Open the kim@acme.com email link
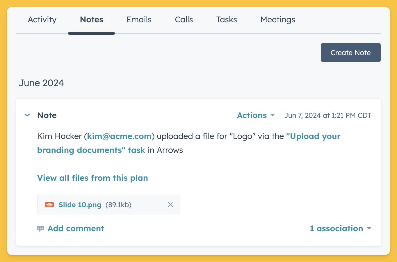 click(119, 136)
